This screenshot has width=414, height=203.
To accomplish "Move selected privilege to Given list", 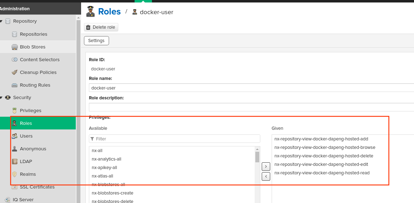I will [x=266, y=166].
